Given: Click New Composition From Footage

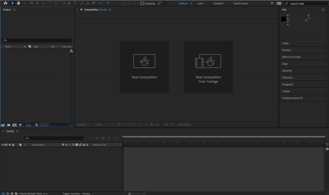Looking at the screenshot, I should tap(208, 67).
